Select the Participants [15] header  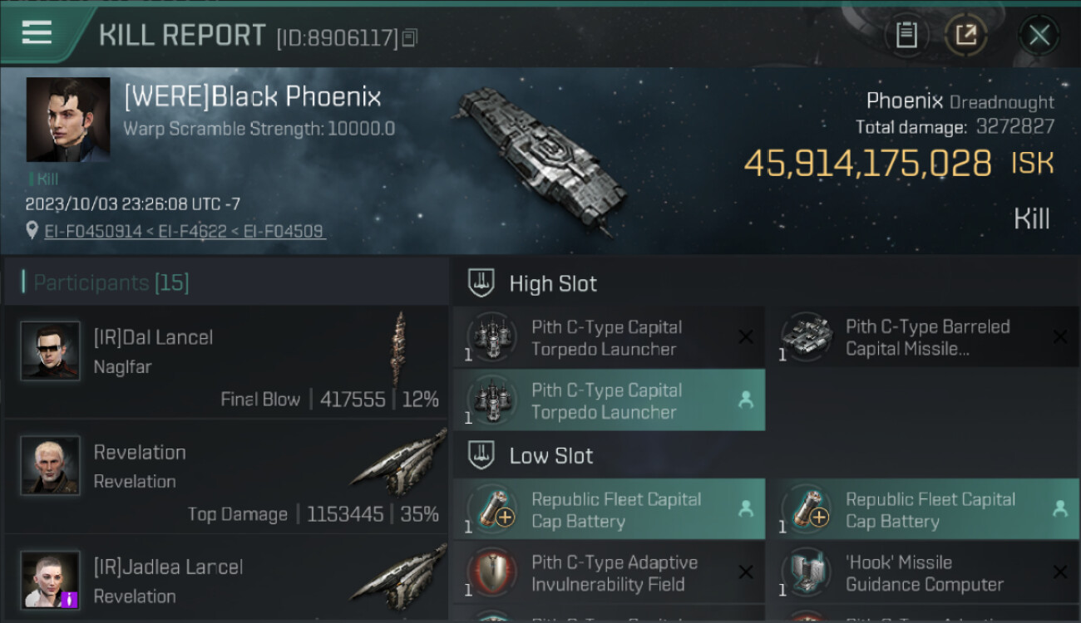[111, 283]
